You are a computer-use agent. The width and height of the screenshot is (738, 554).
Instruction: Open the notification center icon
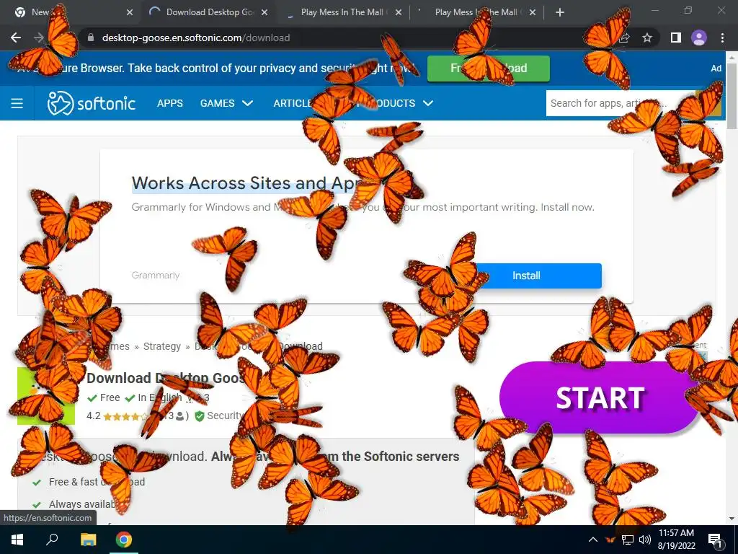pyautogui.click(x=715, y=540)
